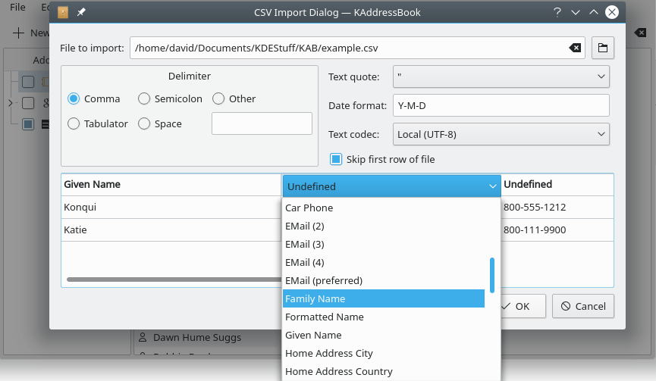Click the 800-111-9900 cell
Image resolution: width=656 pixels, height=381 pixels.
557,230
